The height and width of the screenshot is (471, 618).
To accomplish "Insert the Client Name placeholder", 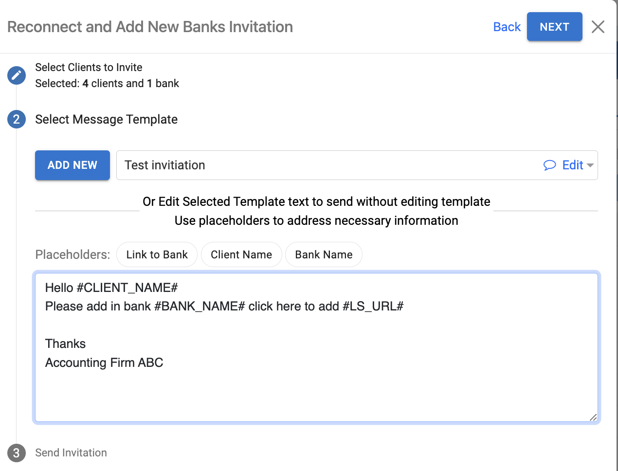I will [241, 254].
